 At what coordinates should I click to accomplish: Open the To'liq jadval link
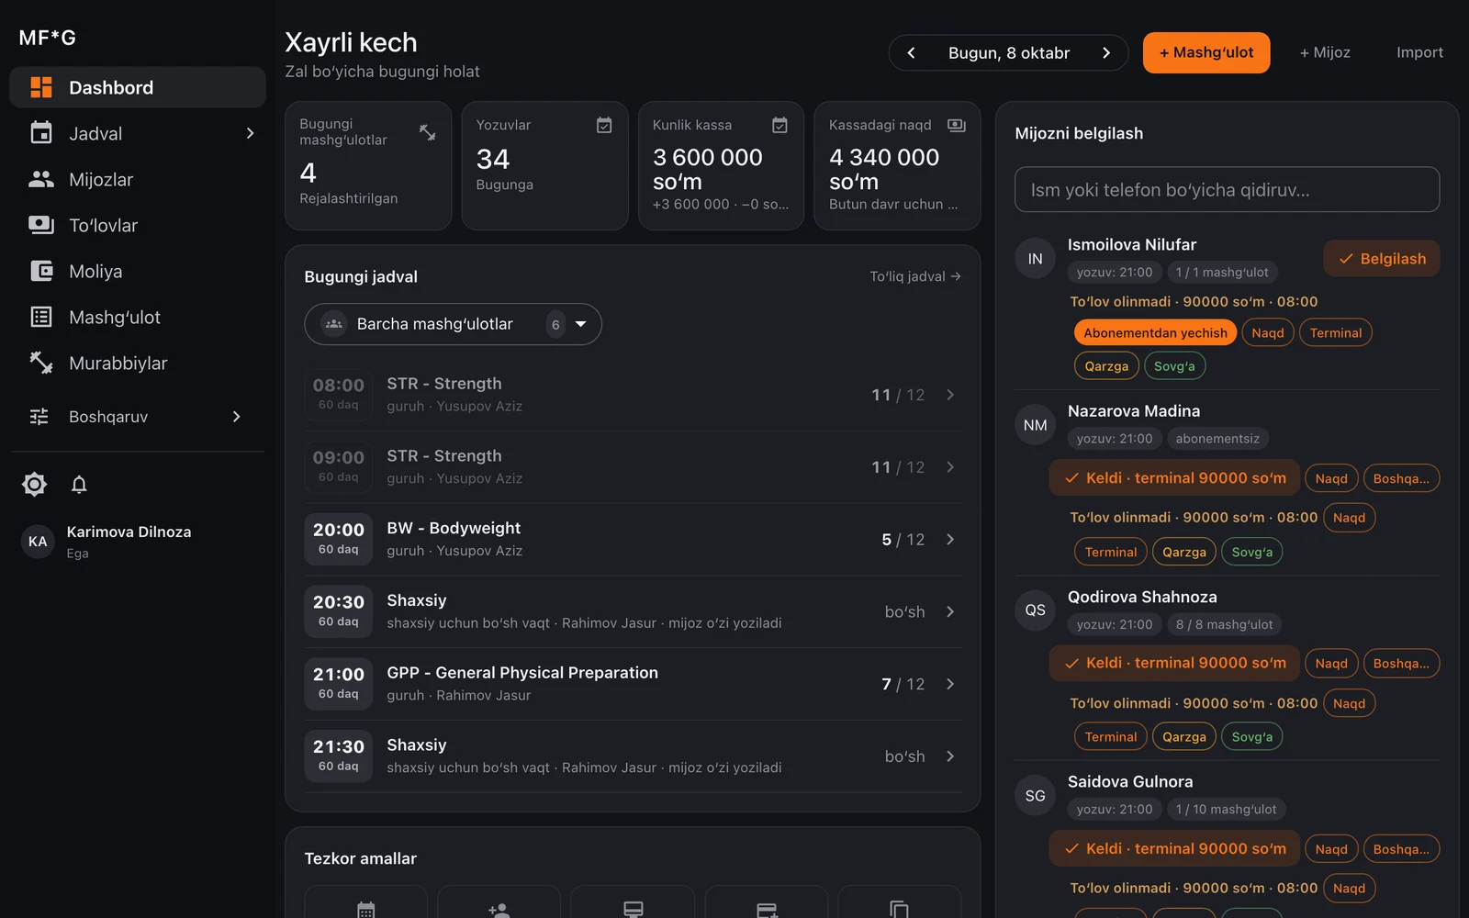coord(915,276)
